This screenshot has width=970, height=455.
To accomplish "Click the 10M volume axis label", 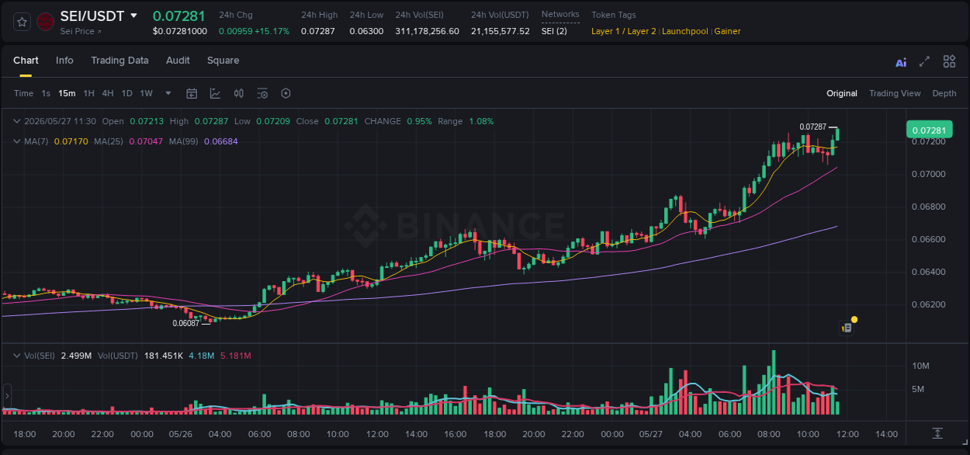I will coord(920,366).
